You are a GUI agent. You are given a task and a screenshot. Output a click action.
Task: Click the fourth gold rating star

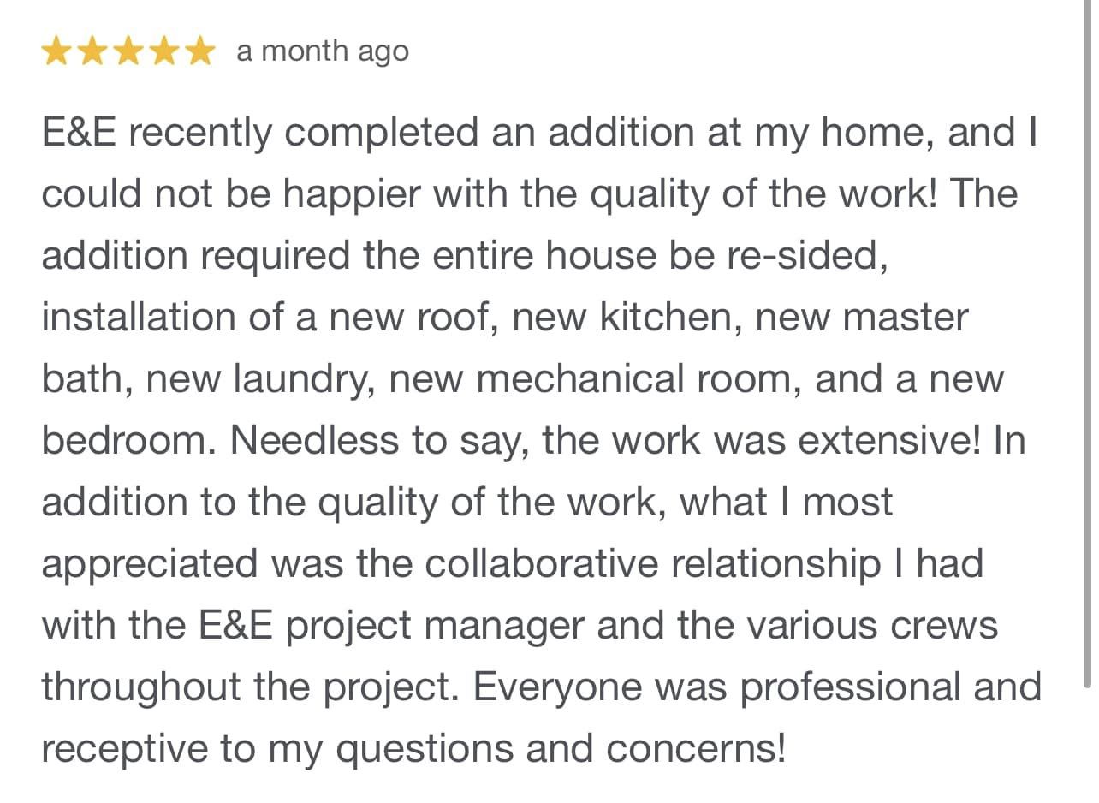click(163, 51)
